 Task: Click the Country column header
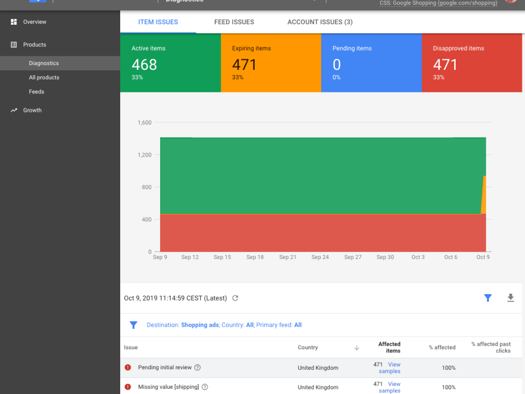click(308, 347)
